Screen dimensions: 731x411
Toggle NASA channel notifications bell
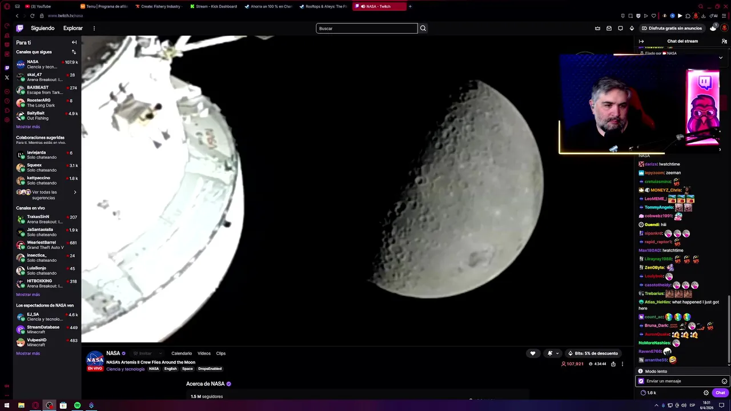[x=549, y=353]
